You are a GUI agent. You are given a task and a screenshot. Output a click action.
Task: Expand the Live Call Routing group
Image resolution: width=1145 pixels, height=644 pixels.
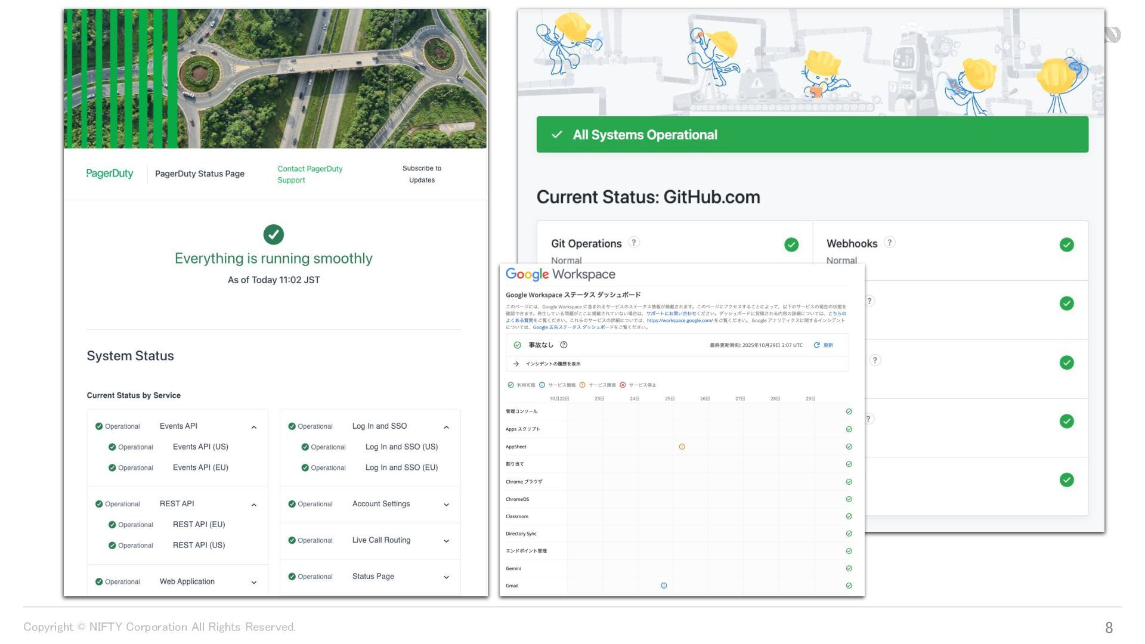pyautogui.click(x=446, y=541)
